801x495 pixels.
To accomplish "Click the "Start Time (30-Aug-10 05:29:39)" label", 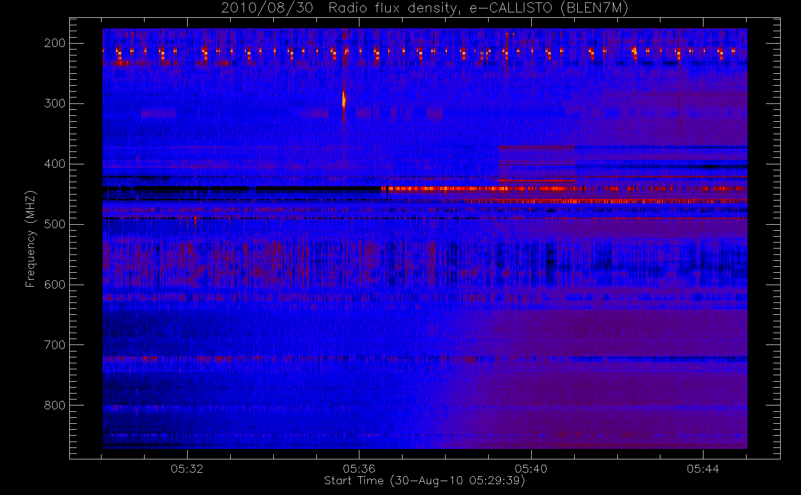I will [x=425, y=481].
